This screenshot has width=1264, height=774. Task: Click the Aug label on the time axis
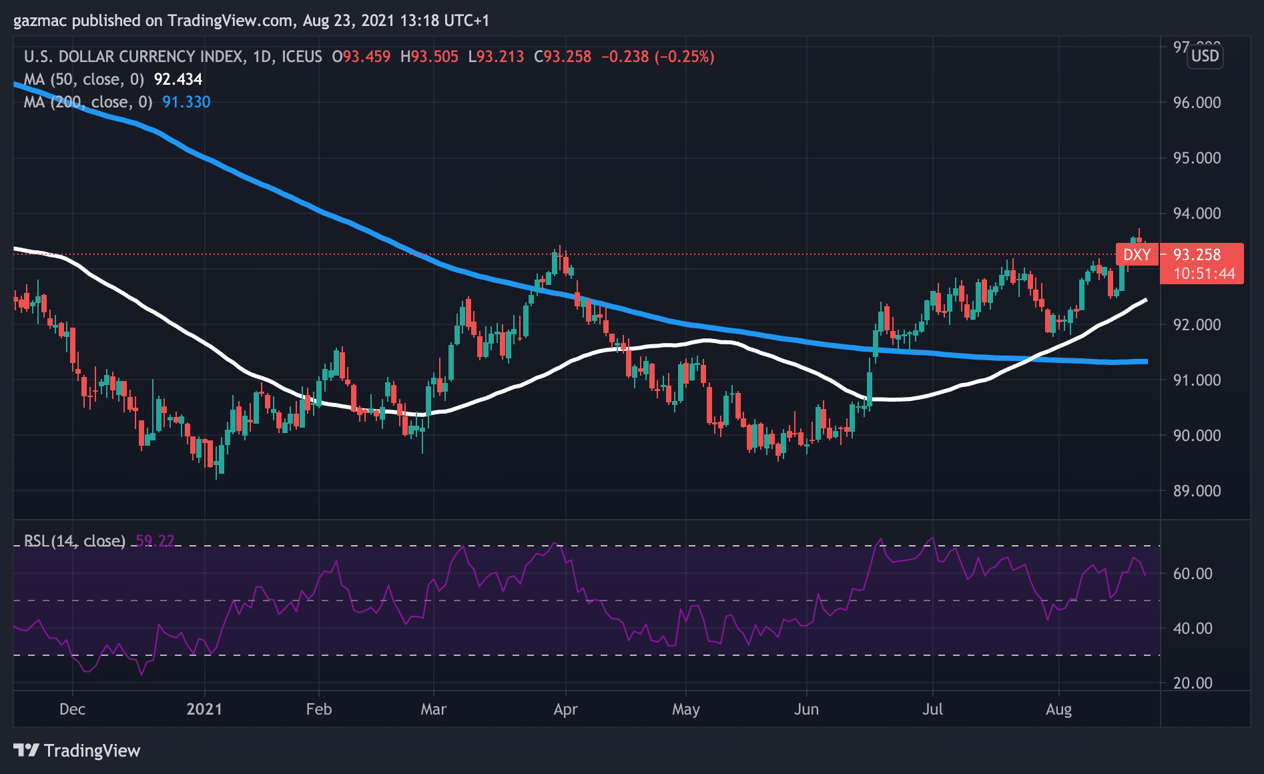(x=1060, y=710)
